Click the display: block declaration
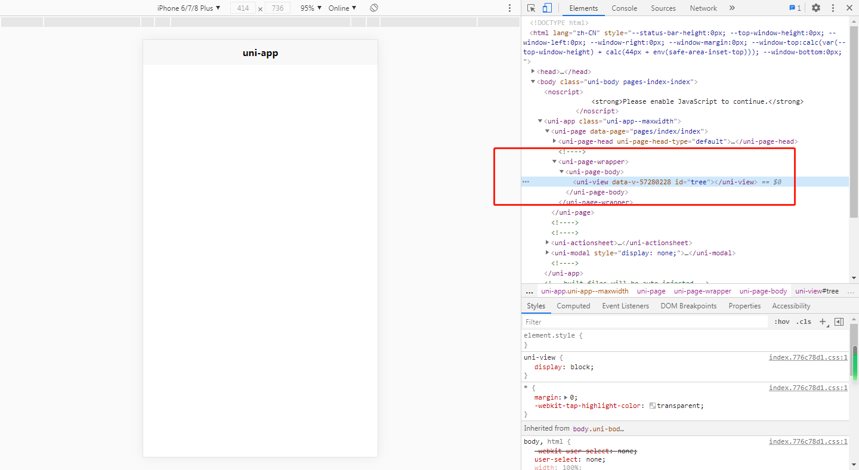Image resolution: width=859 pixels, height=470 pixels. click(x=564, y=367)
